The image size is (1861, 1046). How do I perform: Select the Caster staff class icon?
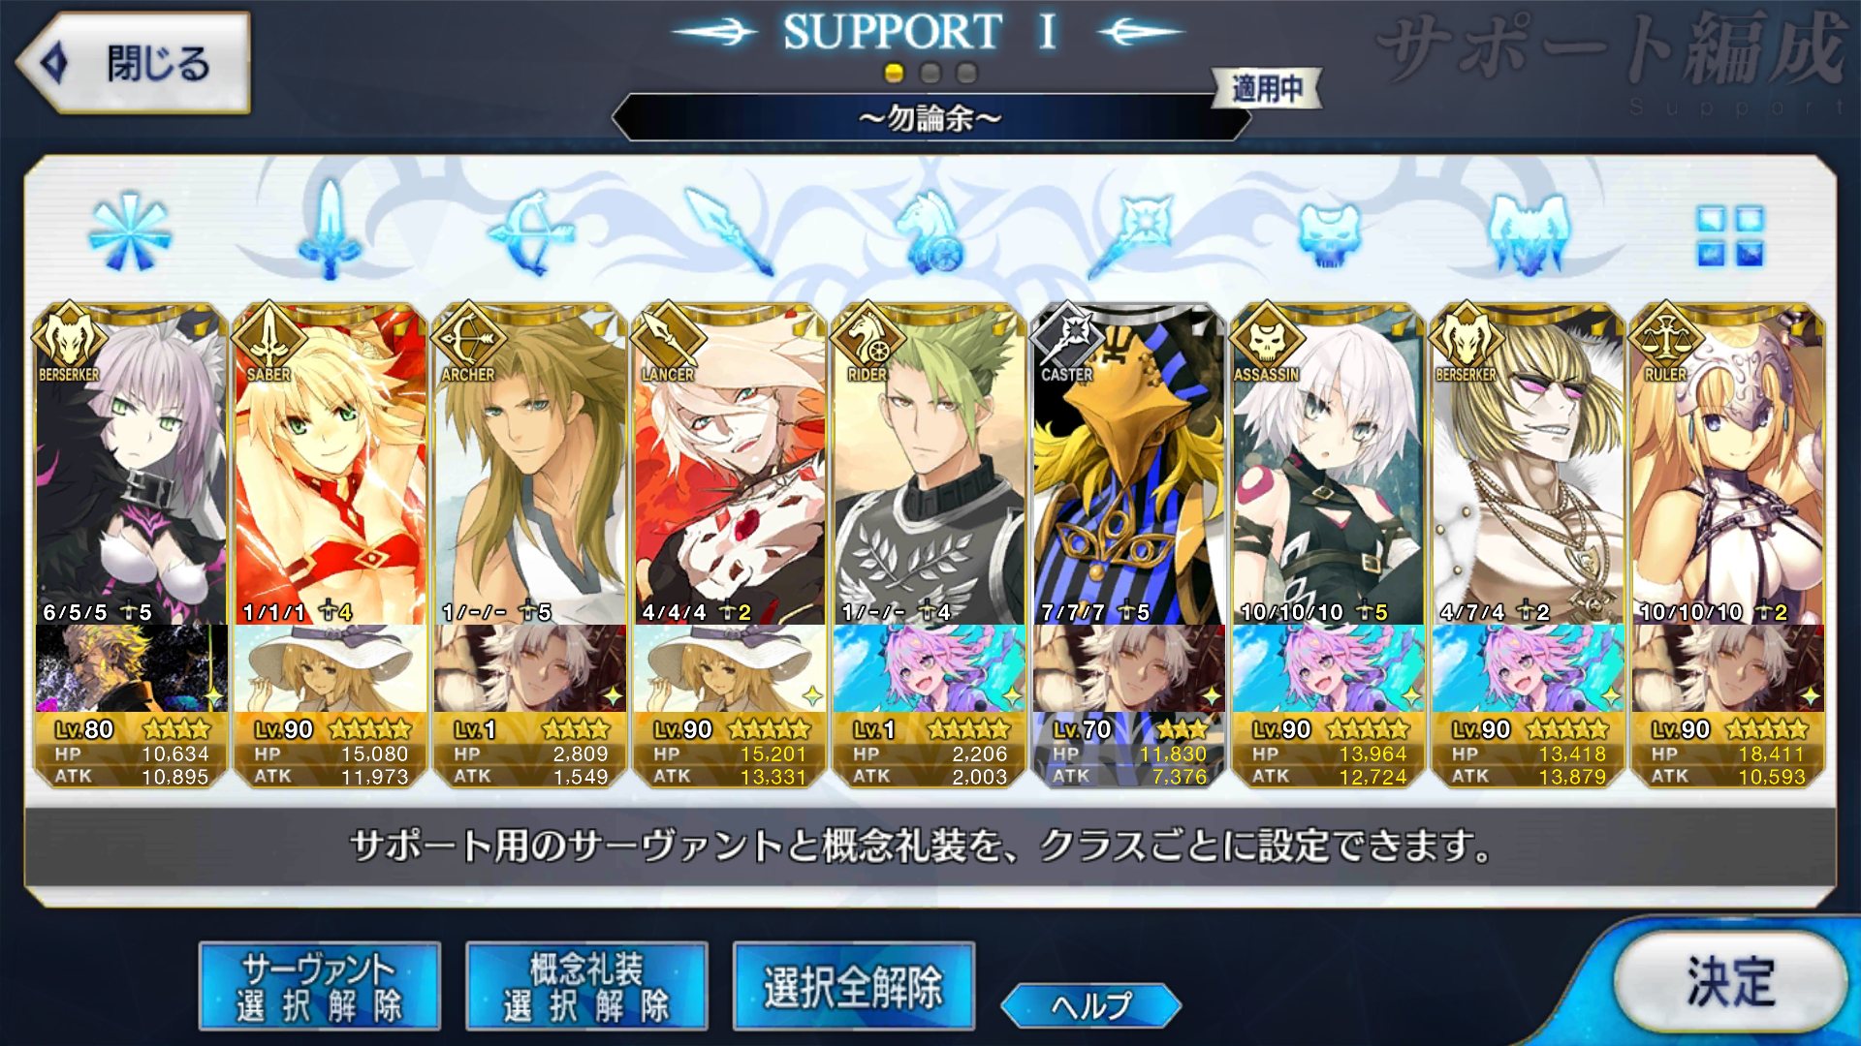click(x=1130, y=232)
